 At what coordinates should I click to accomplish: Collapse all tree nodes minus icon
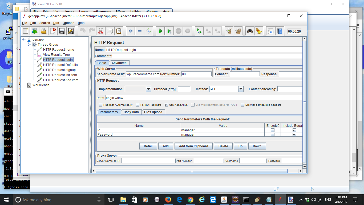pos(140,31)
